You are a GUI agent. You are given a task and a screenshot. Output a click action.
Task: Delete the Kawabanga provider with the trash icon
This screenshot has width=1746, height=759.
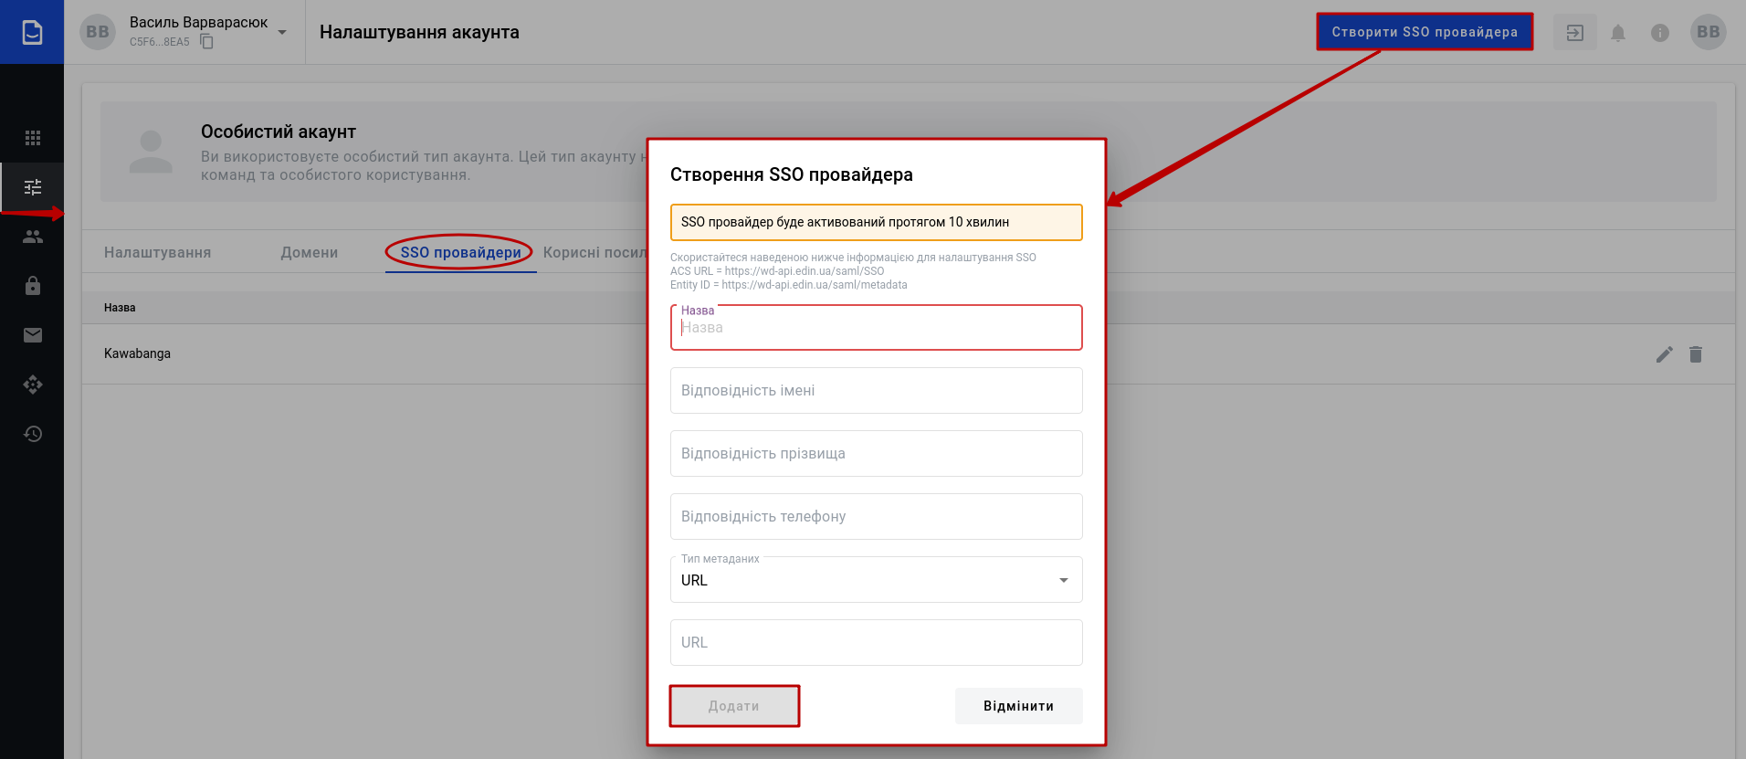tap(1696, 354)
